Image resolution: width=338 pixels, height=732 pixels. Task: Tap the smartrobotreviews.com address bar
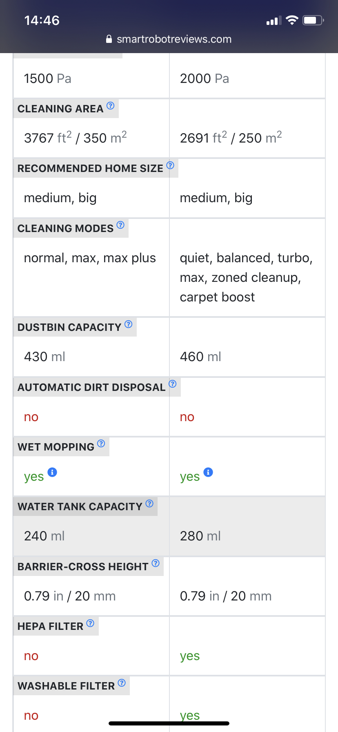coord(169,39)
